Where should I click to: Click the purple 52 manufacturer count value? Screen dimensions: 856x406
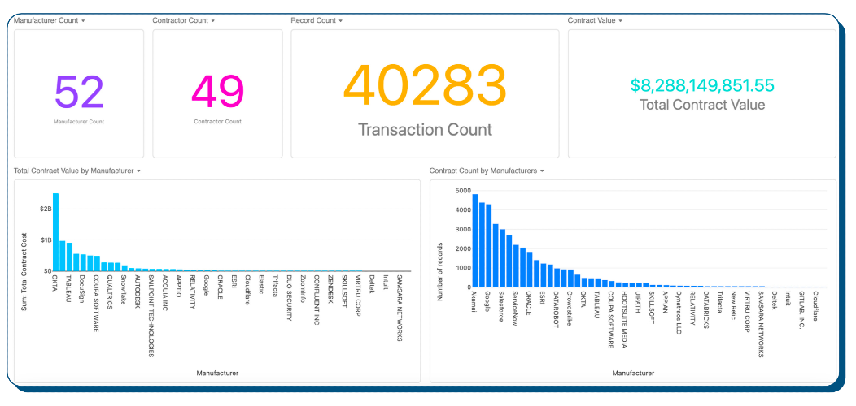[x=79, y=92]
